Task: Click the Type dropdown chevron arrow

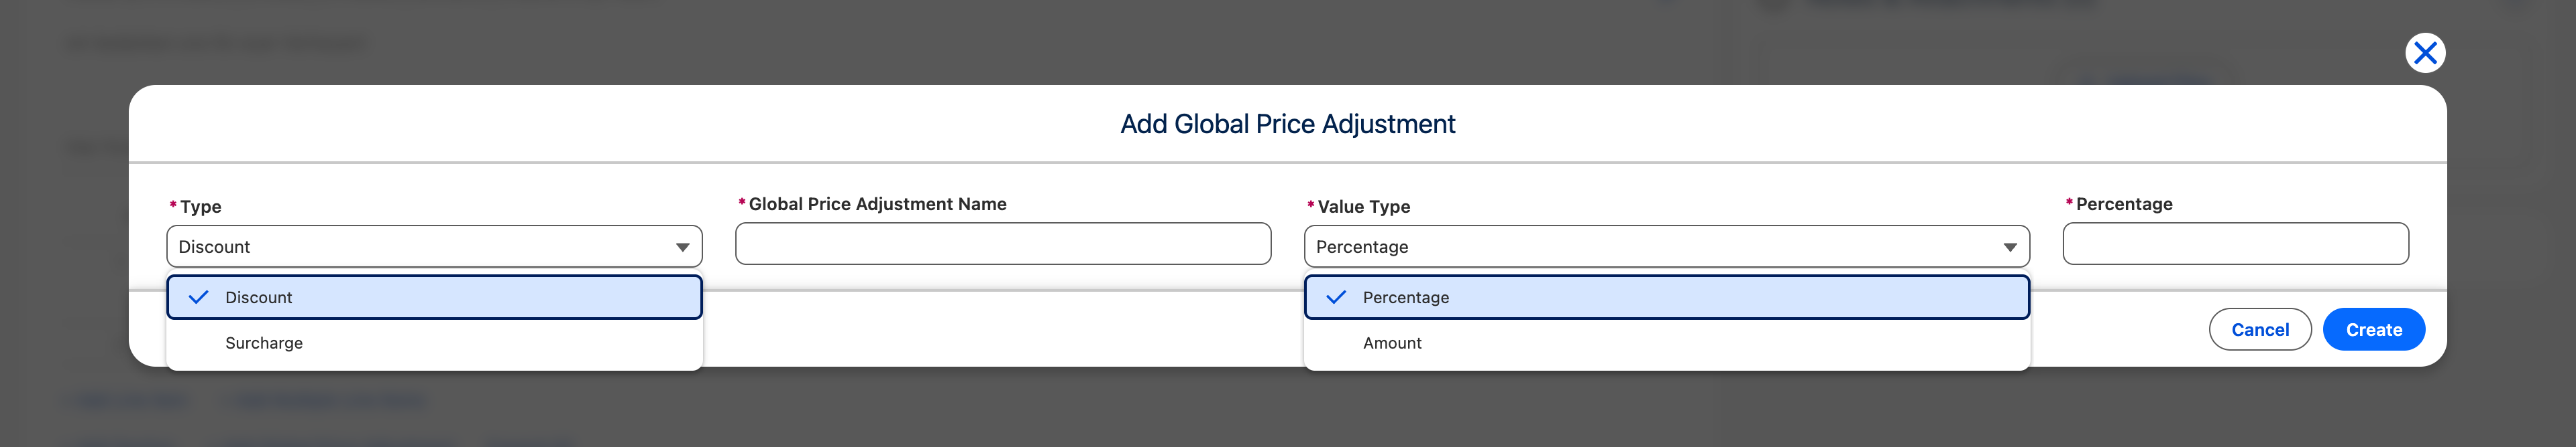Action: pyautogui.click(x=684, y=246)
